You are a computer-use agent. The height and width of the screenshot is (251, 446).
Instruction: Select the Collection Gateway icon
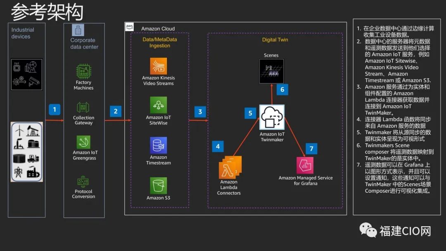(83, 107)
